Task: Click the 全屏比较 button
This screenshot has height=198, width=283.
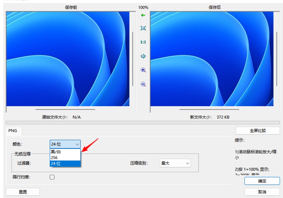Action: click(x=258, y=131)
